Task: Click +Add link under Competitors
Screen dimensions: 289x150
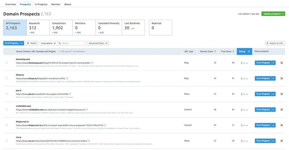Action: (x=55, y=33)
